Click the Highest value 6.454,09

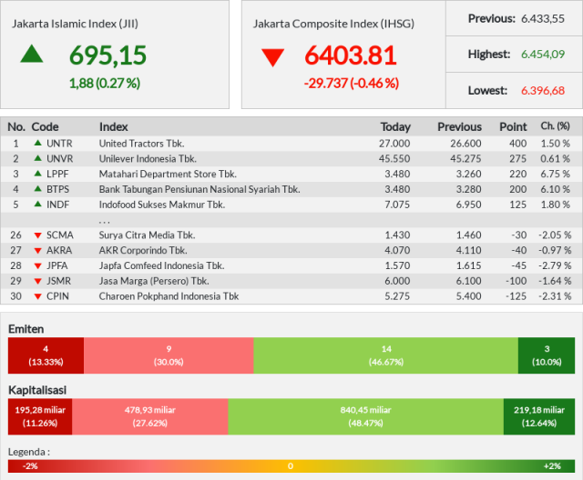(x=543, y=55)
